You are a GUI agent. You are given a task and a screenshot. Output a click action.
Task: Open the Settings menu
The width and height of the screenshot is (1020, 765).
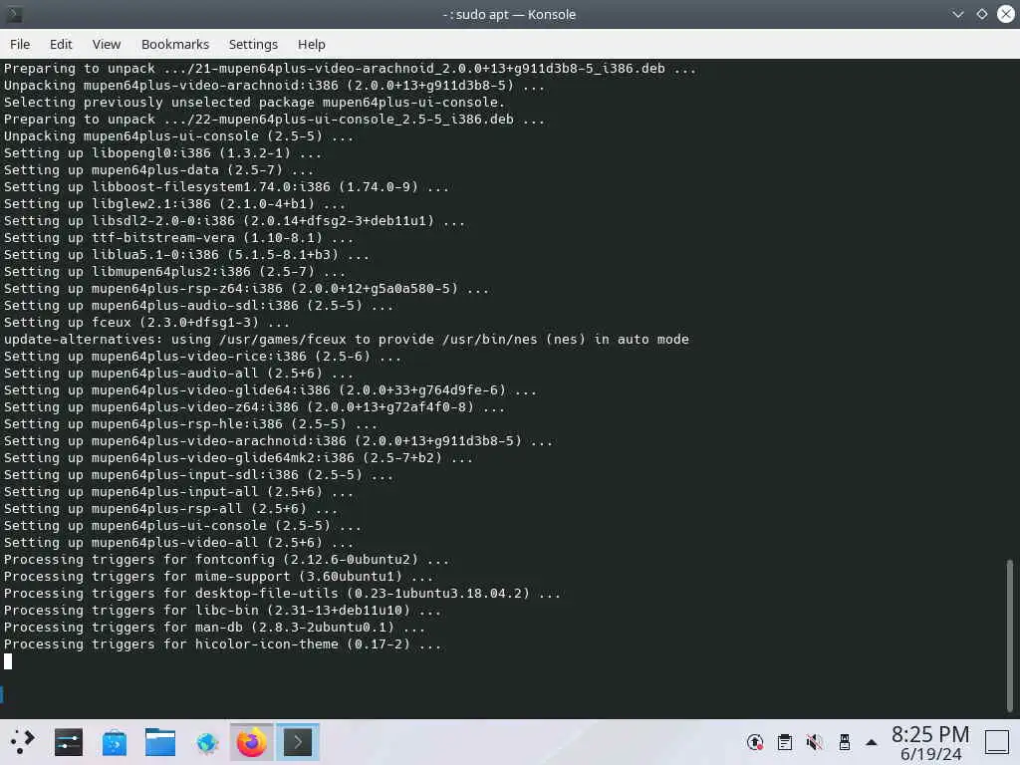253,44
